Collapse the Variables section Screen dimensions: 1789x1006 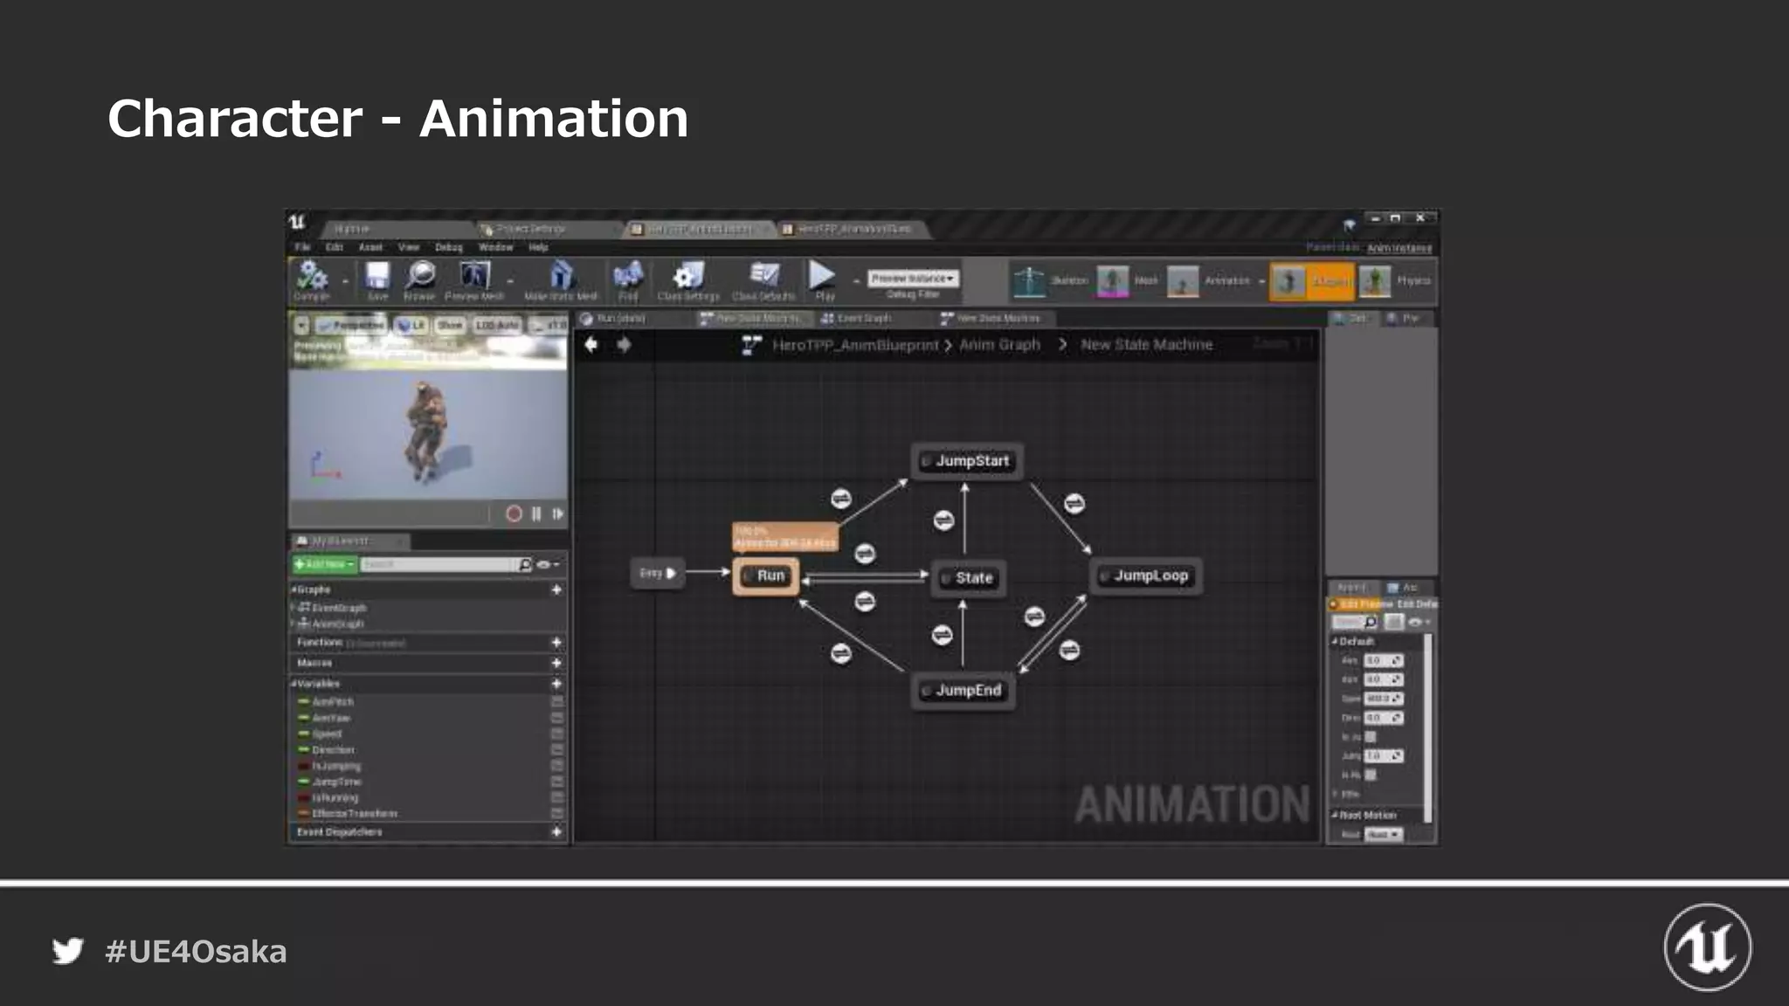(x=294, y=685)
